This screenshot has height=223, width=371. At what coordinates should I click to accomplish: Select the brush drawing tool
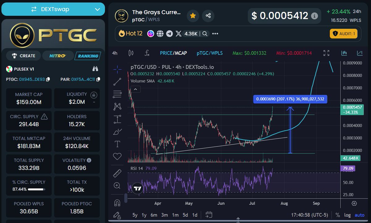[117, 132]
